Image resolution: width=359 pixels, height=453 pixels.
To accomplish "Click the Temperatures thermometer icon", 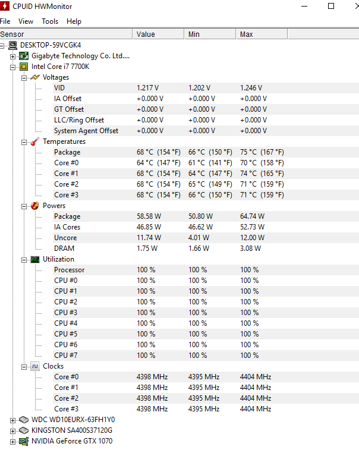I will tap(34, 141).
